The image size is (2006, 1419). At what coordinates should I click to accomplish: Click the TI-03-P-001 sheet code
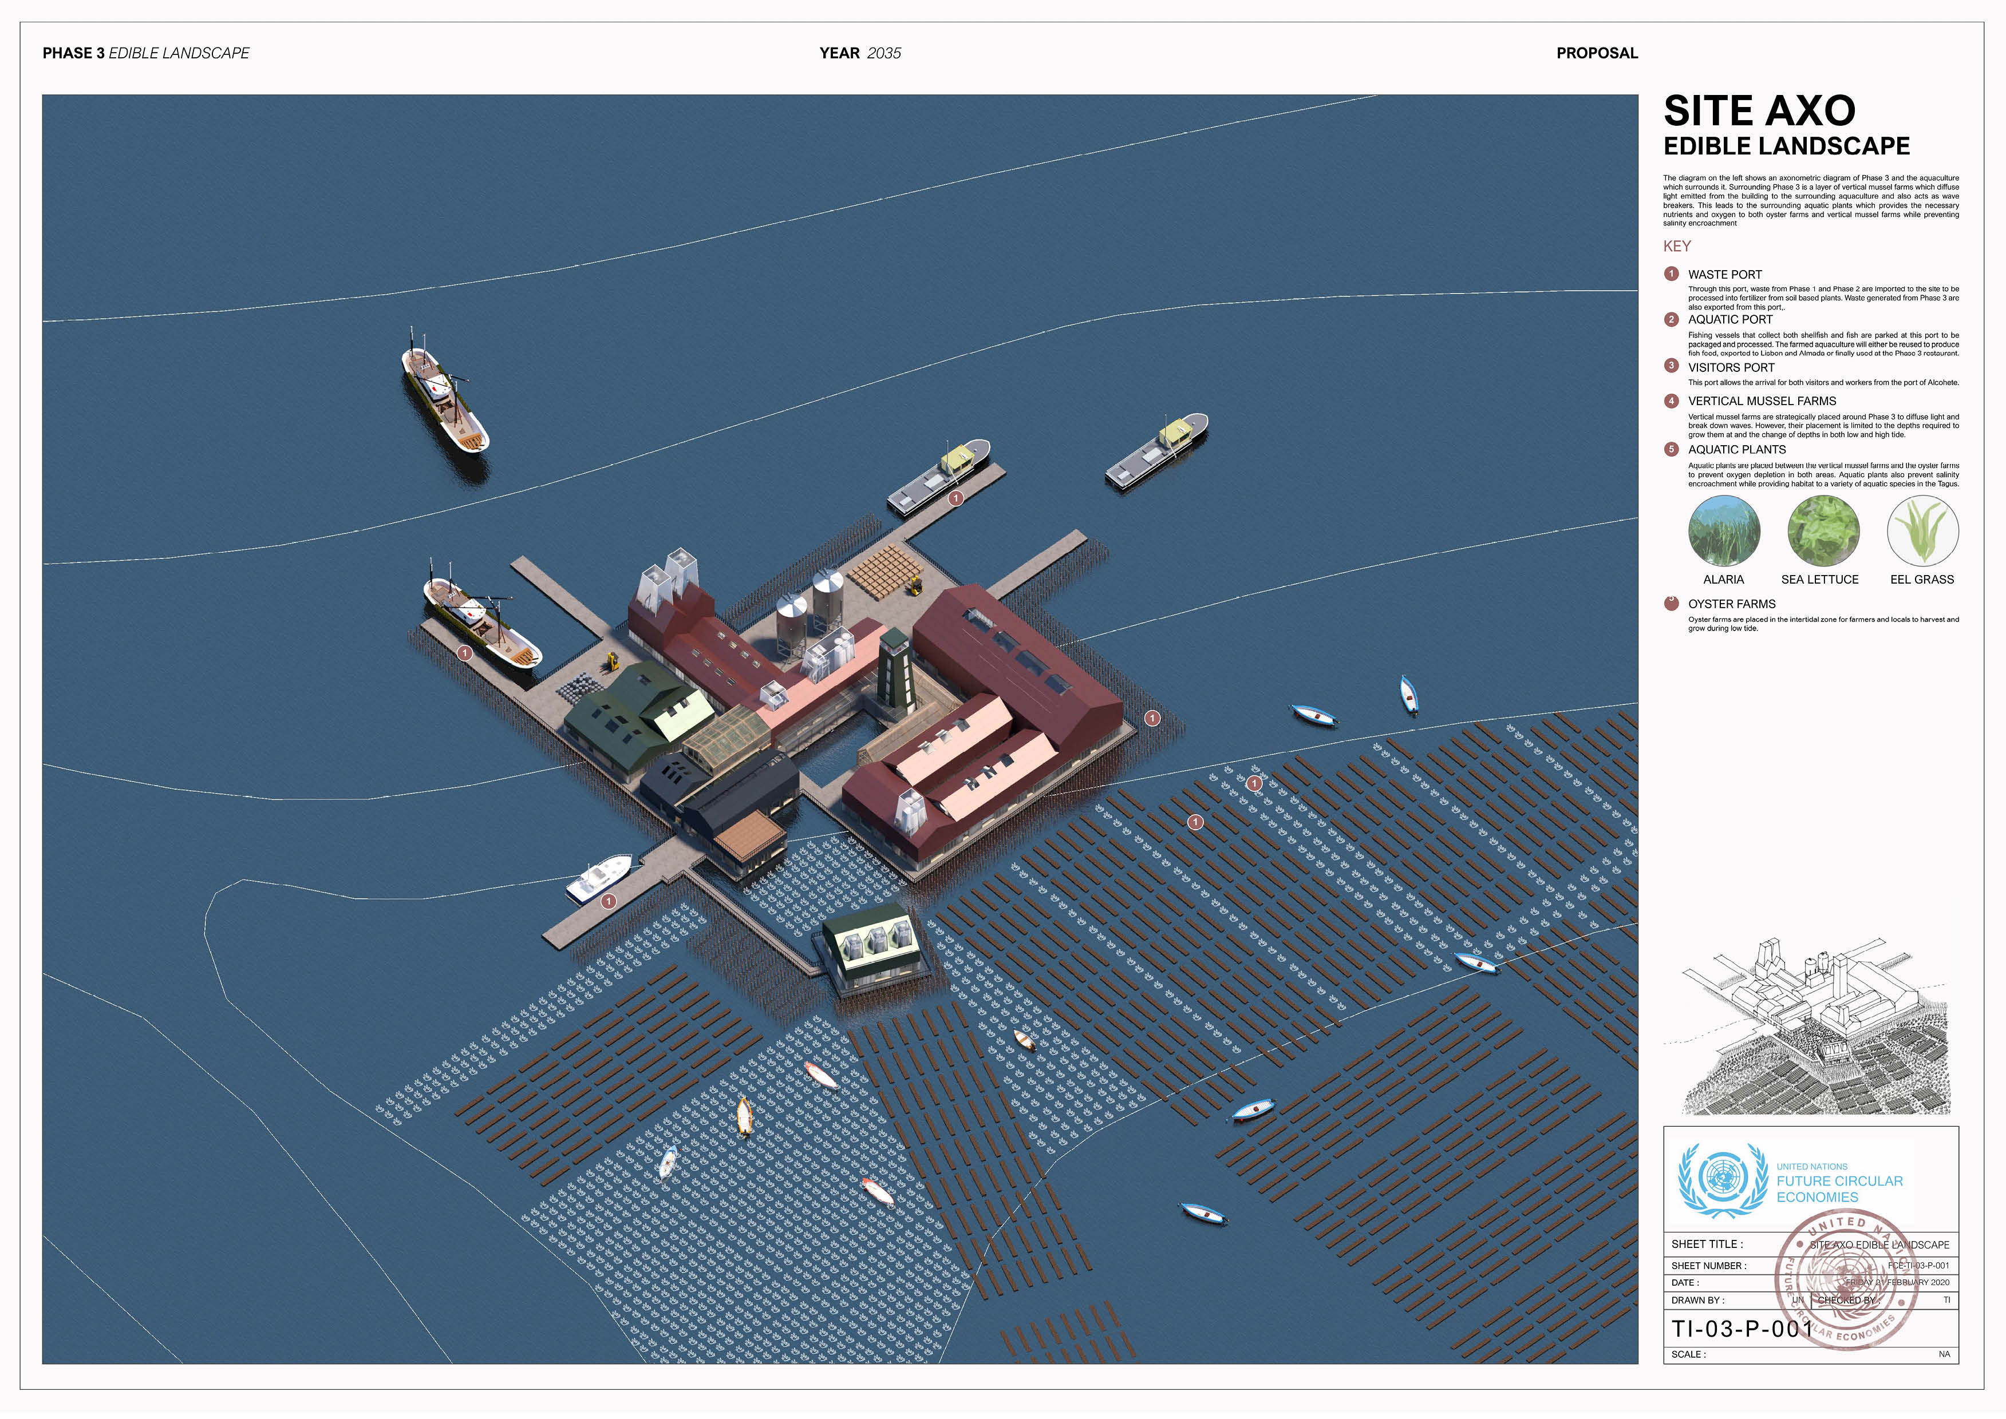(x=1742, y=1329)
